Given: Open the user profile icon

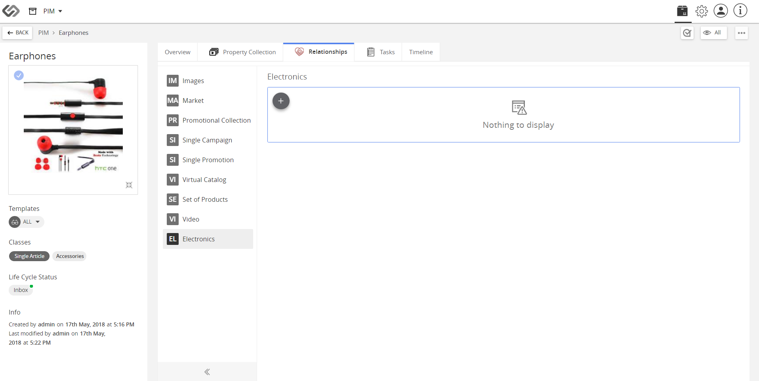Looking at the screenshot, I should point(721,11).
